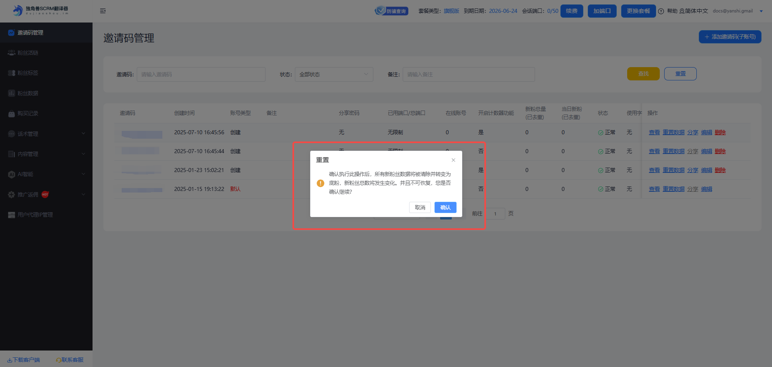This screenshot has height=367, width=772.
Task: Click the 防骗查询 shield badge icon
Action: click(380, 11)
